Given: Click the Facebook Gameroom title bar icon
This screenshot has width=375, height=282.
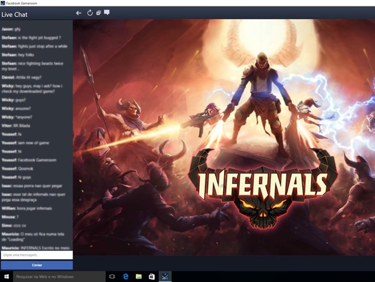Looking at the screenshot, I should click(3, 3).
